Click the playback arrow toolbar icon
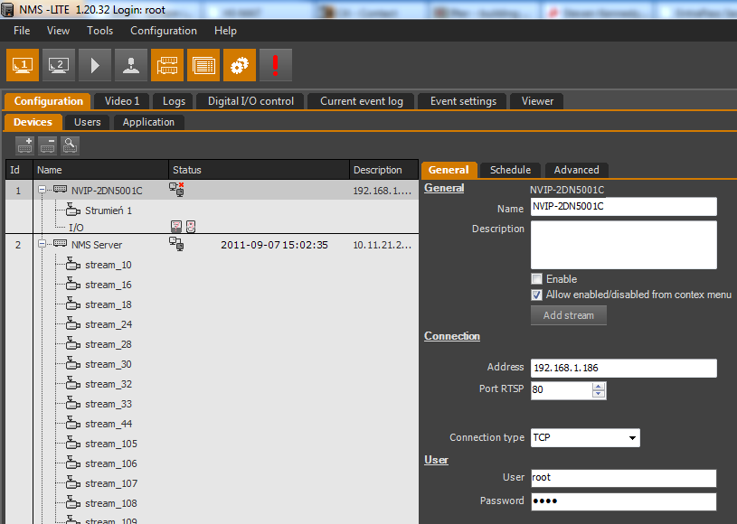Screen dimensions: 737x524 coord(95,65)
